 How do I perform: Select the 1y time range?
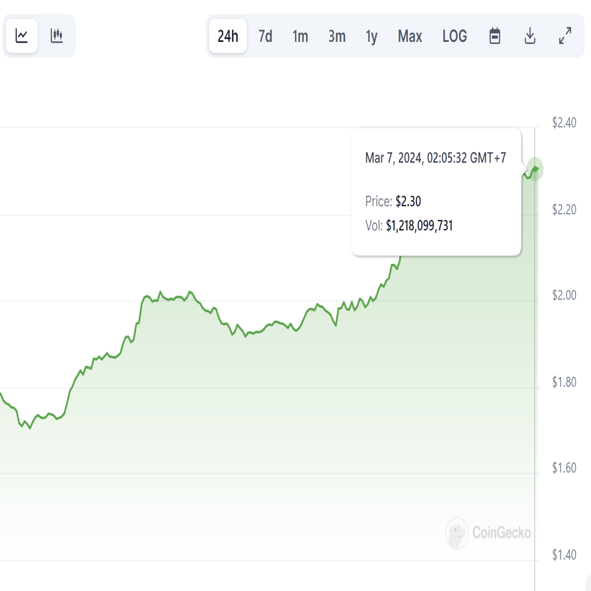tap(372, 36)
